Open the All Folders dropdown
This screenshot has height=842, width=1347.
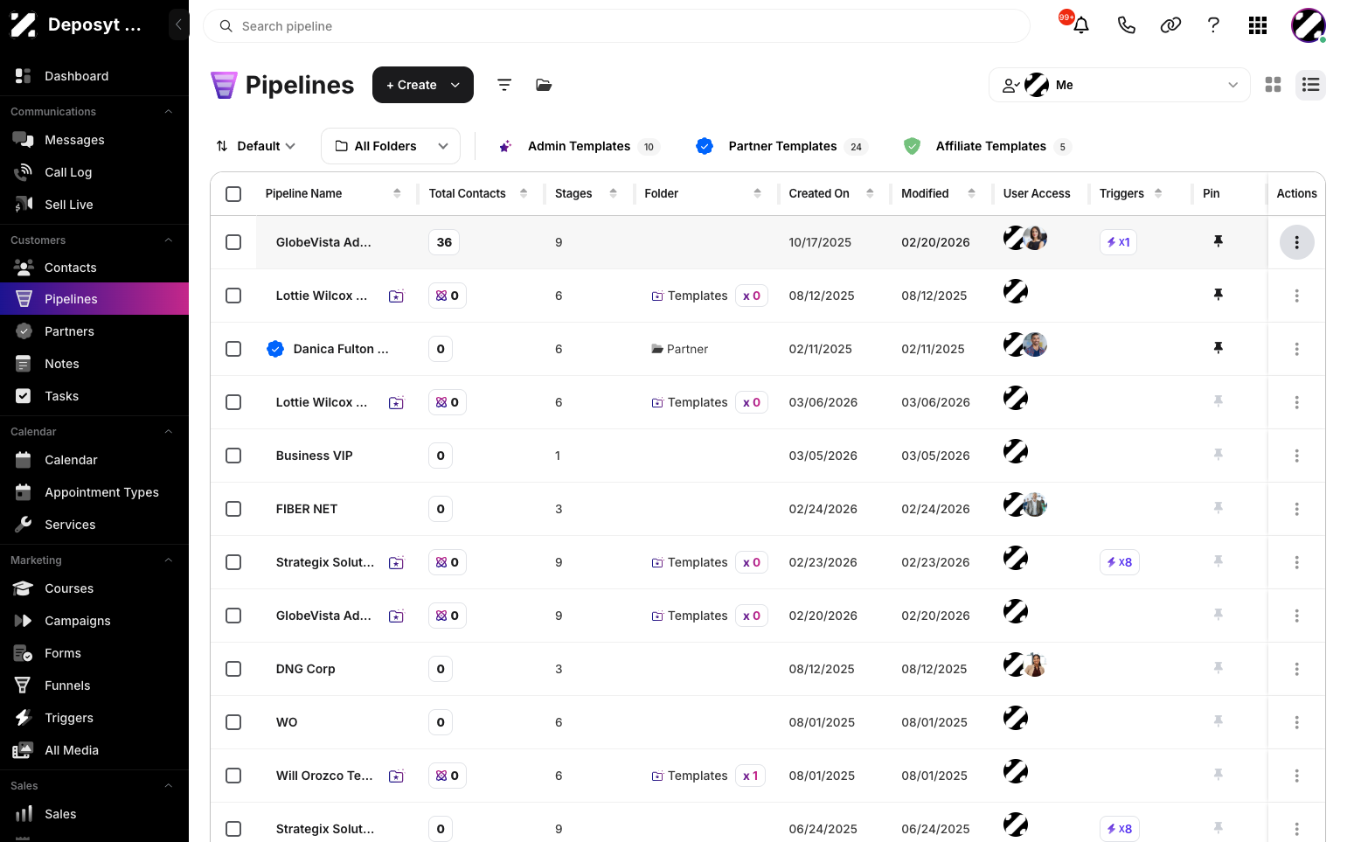point(391,146)
